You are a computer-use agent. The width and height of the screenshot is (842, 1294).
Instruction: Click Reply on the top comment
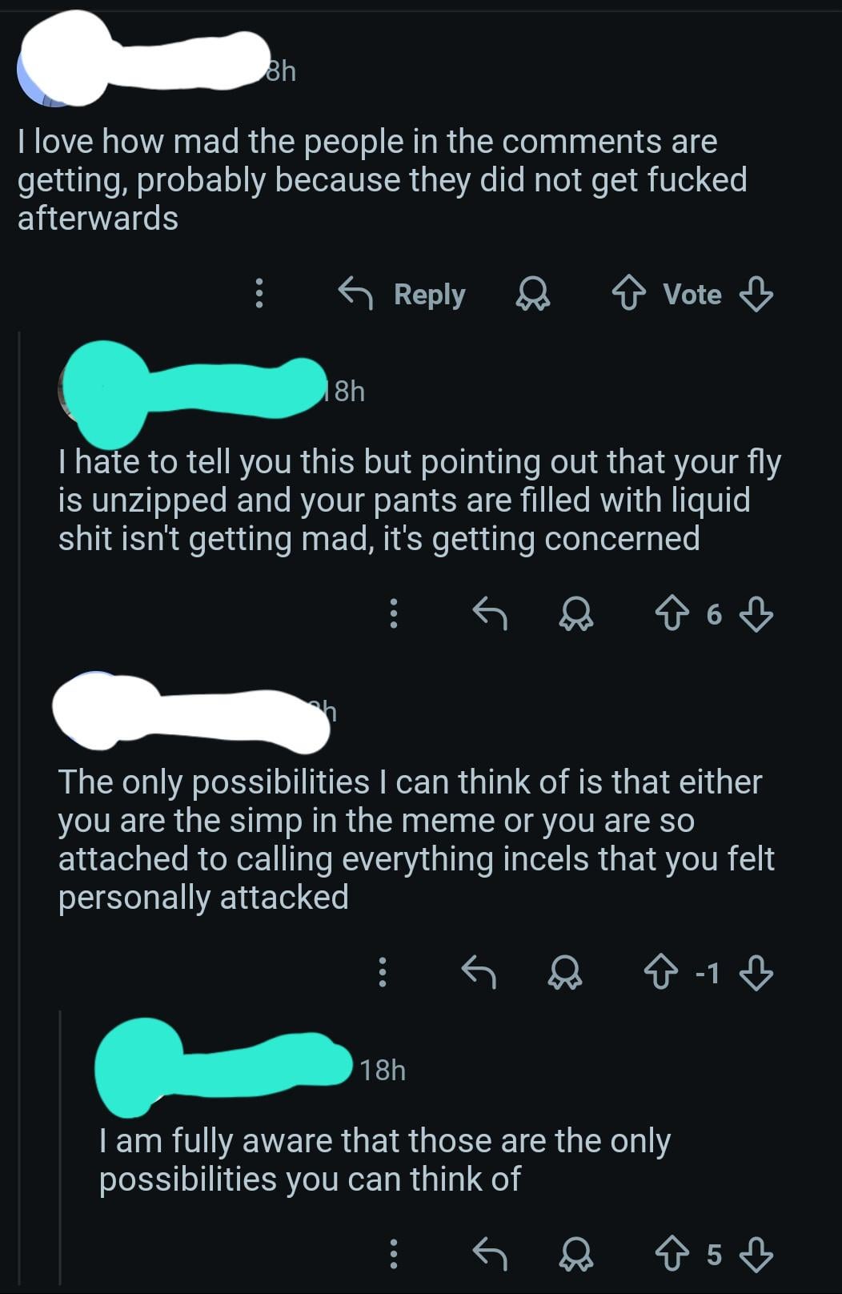(x=403, y=294)
